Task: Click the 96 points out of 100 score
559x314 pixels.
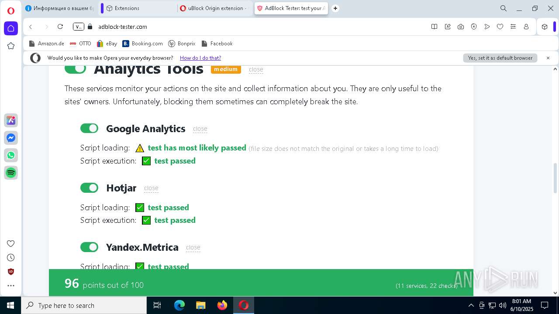Action: point(104,284)
